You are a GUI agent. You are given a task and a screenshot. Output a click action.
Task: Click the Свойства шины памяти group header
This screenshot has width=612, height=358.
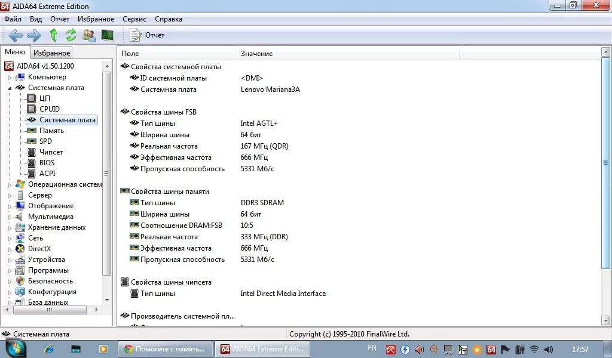170,192
